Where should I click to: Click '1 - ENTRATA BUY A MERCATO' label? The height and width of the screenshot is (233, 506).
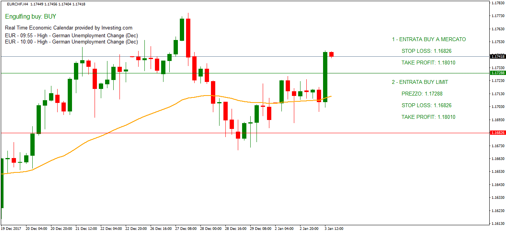tap(429, 40)
